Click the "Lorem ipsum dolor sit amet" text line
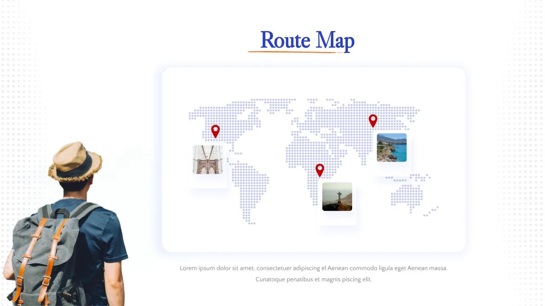Screen dimensions: 545x306 (x=314, y=268)
